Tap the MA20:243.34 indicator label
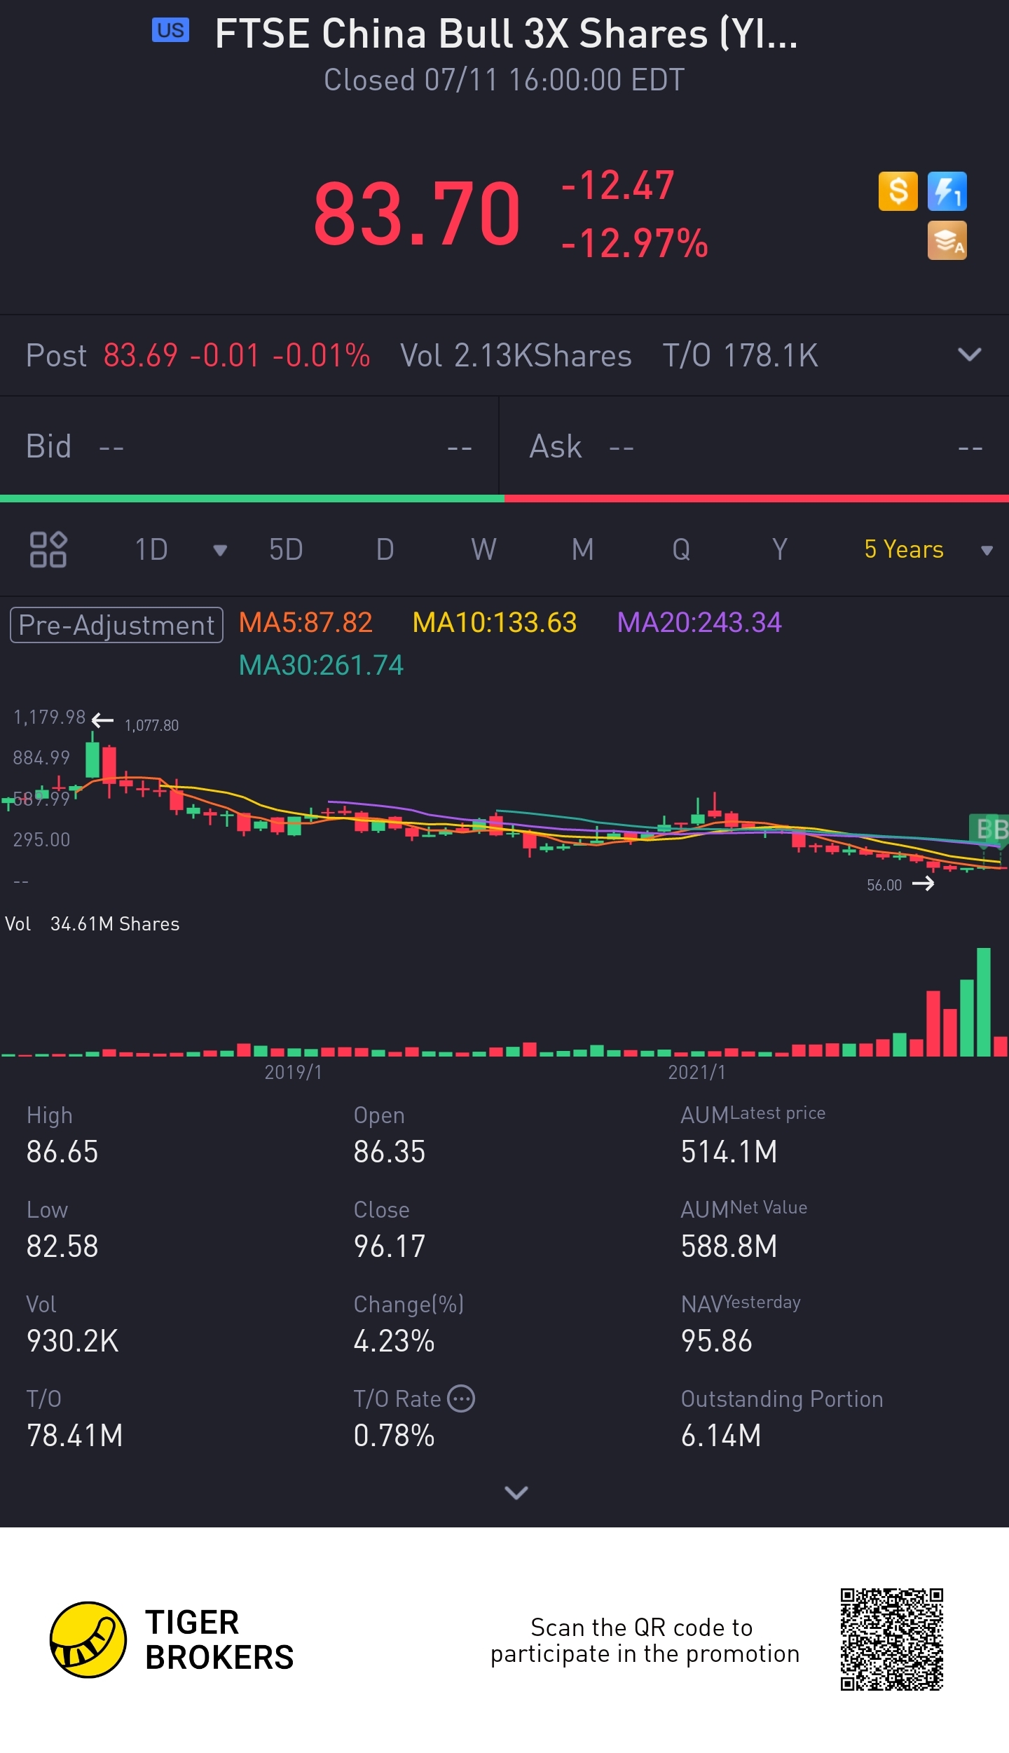Viewport: 1009px width, 1753px height. [699, 622]
